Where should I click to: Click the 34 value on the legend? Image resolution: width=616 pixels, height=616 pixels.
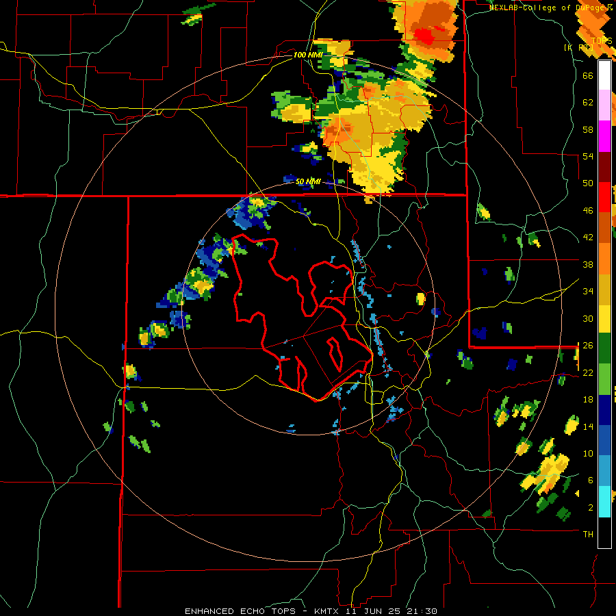pos(588,292)
